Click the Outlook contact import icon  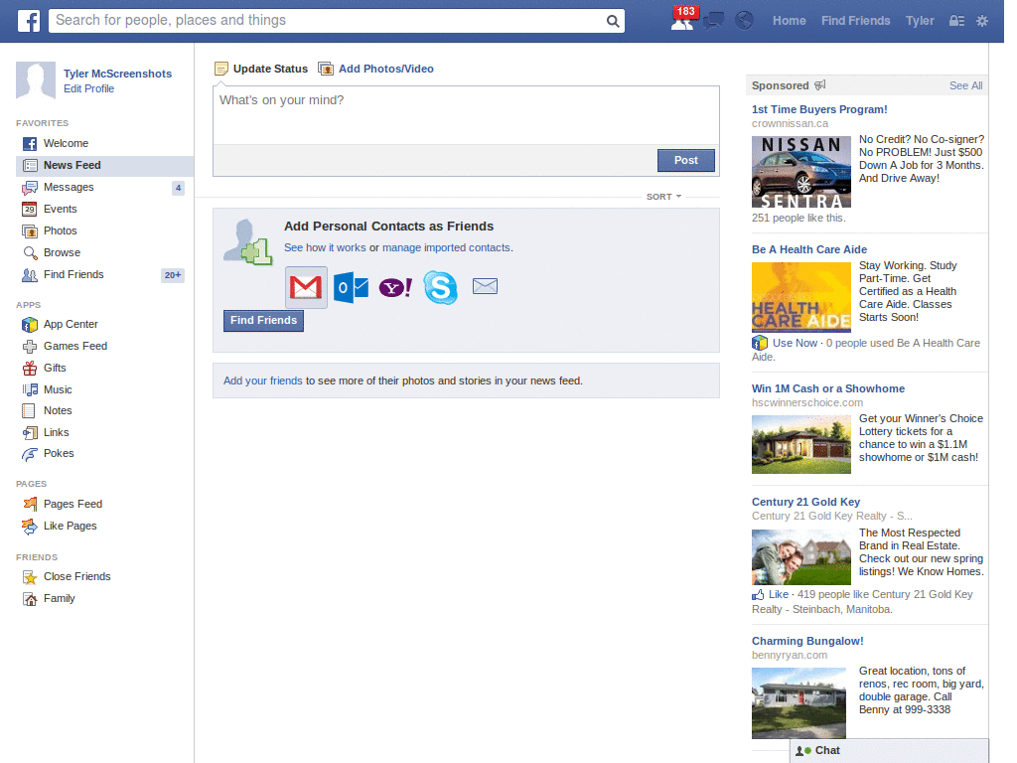tap(351, 287)
